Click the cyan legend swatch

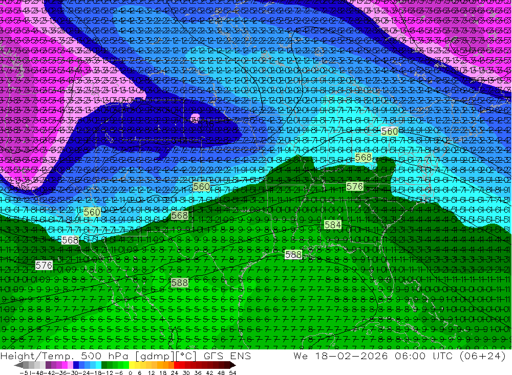pyautogui.click(x=98, y=365)
